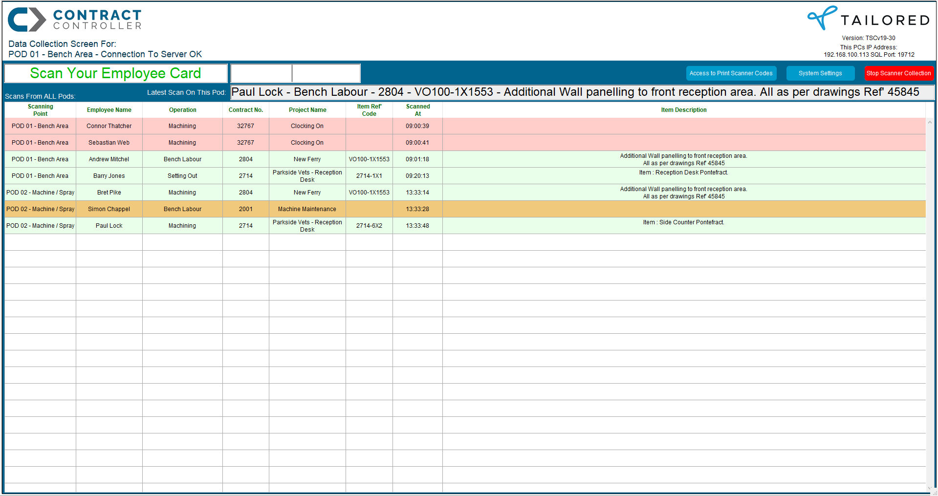
Task: Select employee Barry Jones
Action: (109, 176)
